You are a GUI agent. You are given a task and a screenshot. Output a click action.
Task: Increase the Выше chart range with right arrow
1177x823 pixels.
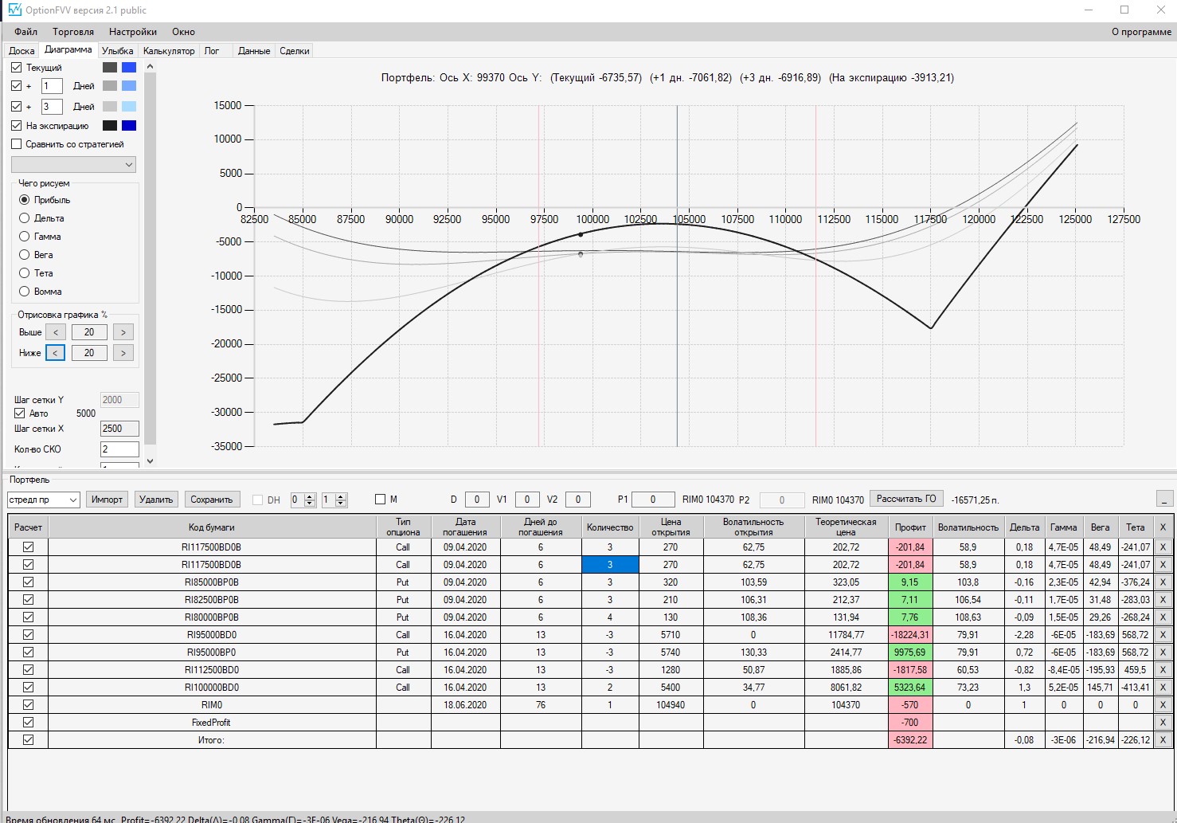123,332
